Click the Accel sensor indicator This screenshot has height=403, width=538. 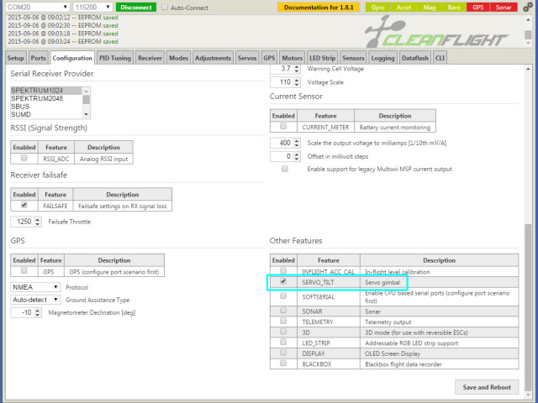(x=403, y=8)
